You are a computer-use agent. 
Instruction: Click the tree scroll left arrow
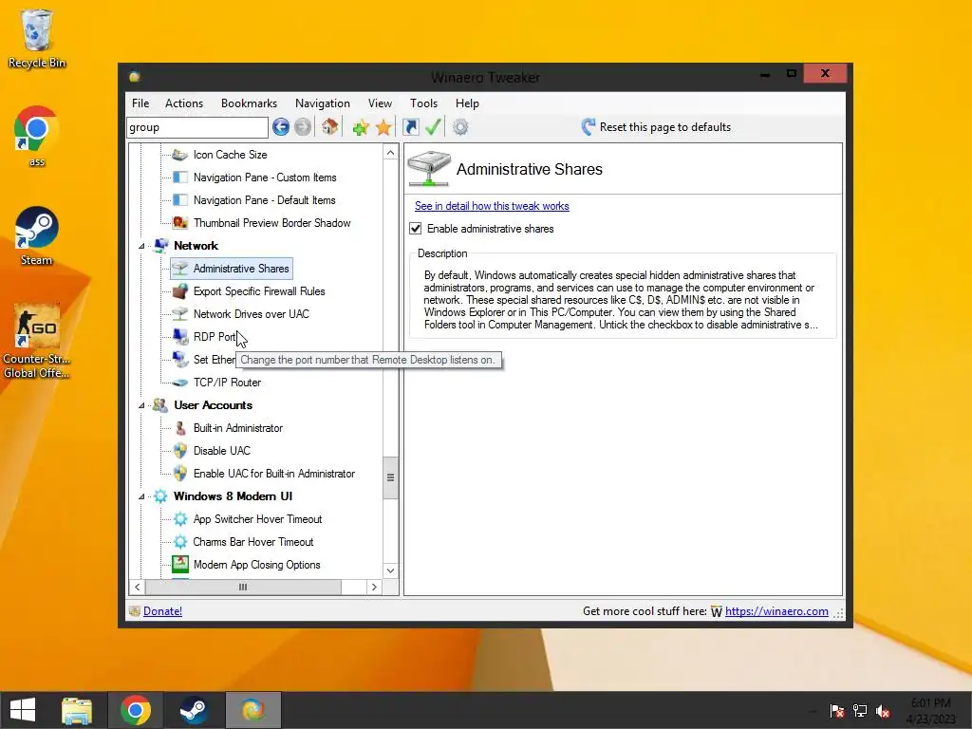coord(137,587)
